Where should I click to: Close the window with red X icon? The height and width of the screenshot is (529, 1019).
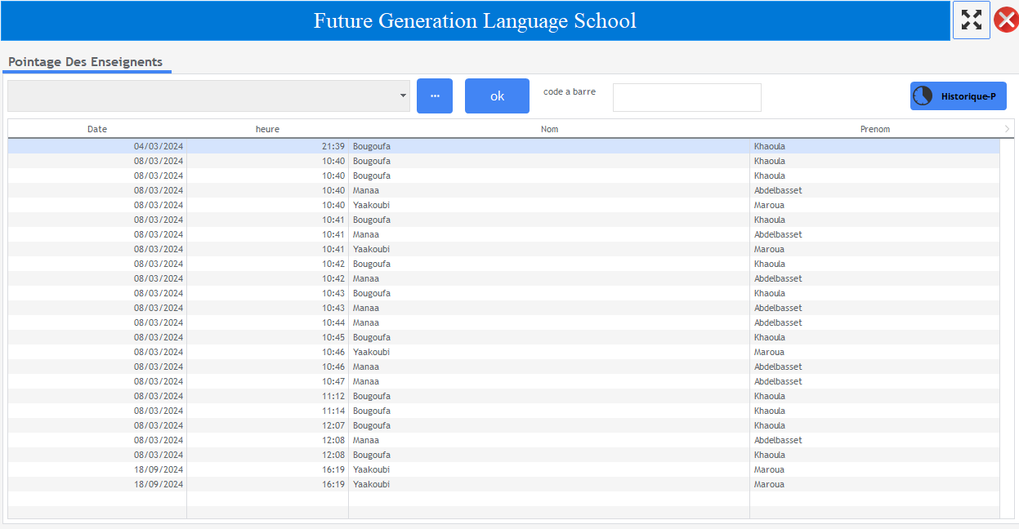pyautogui.click(x=1006, y=20)
